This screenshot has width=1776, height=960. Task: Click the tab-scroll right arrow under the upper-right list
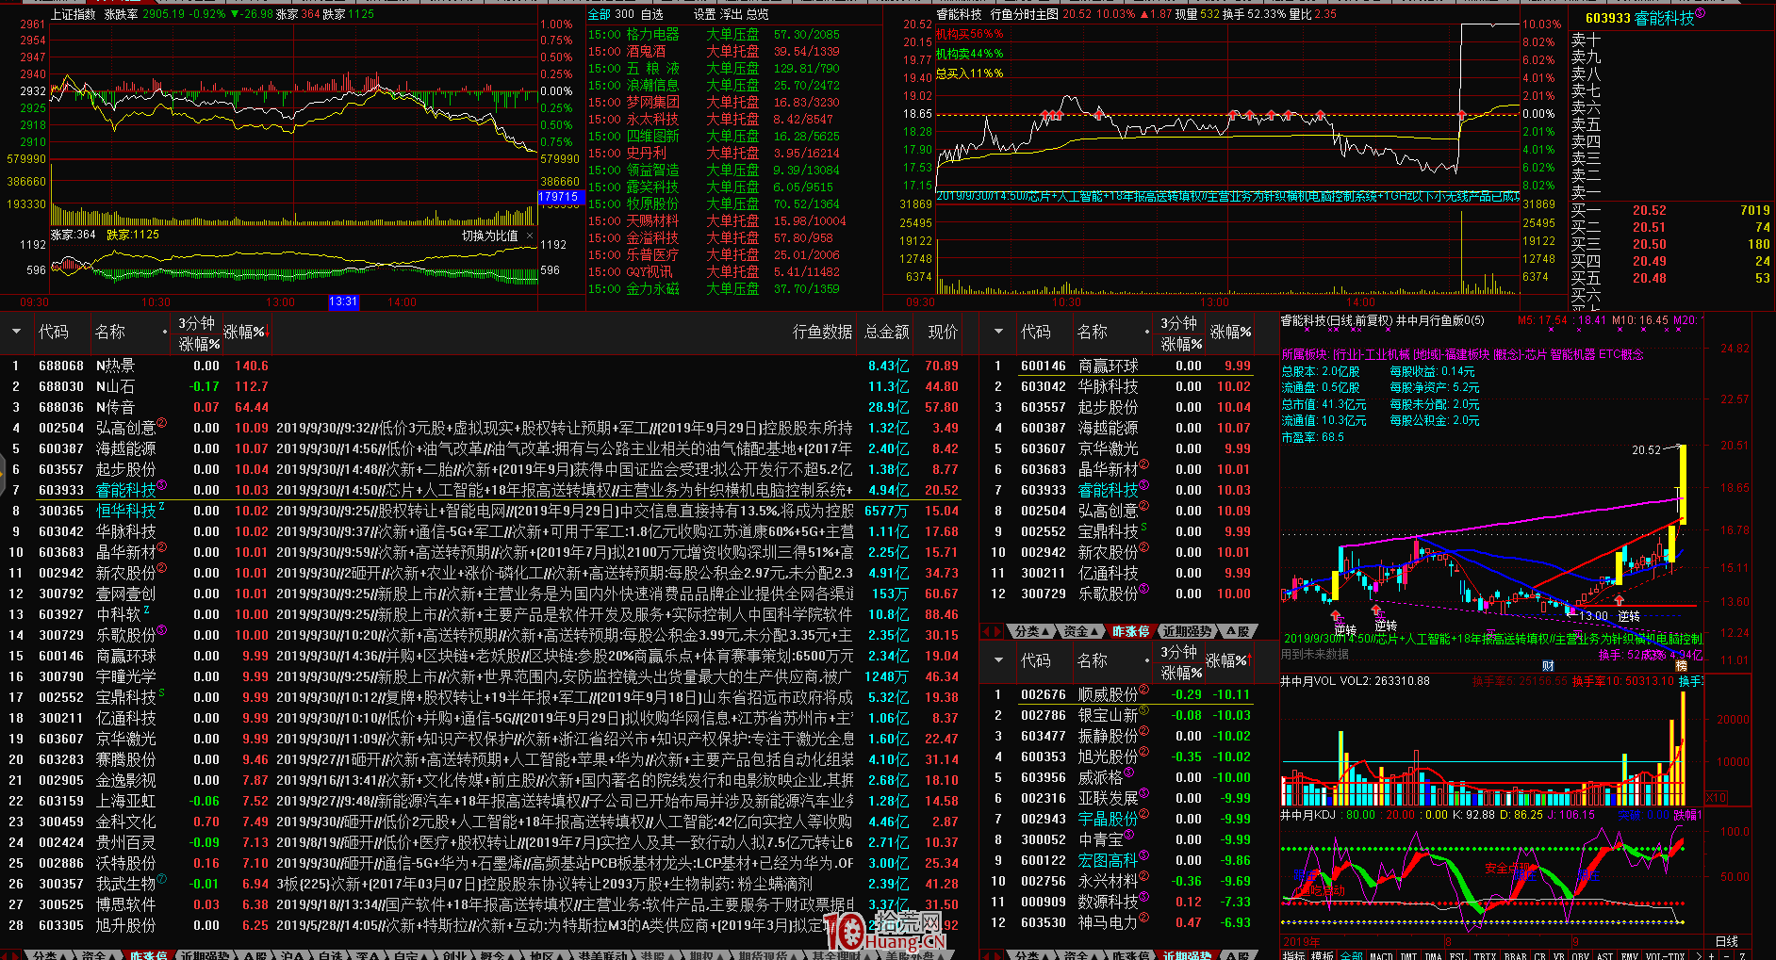pyautogui.click(x=998, y=631)
